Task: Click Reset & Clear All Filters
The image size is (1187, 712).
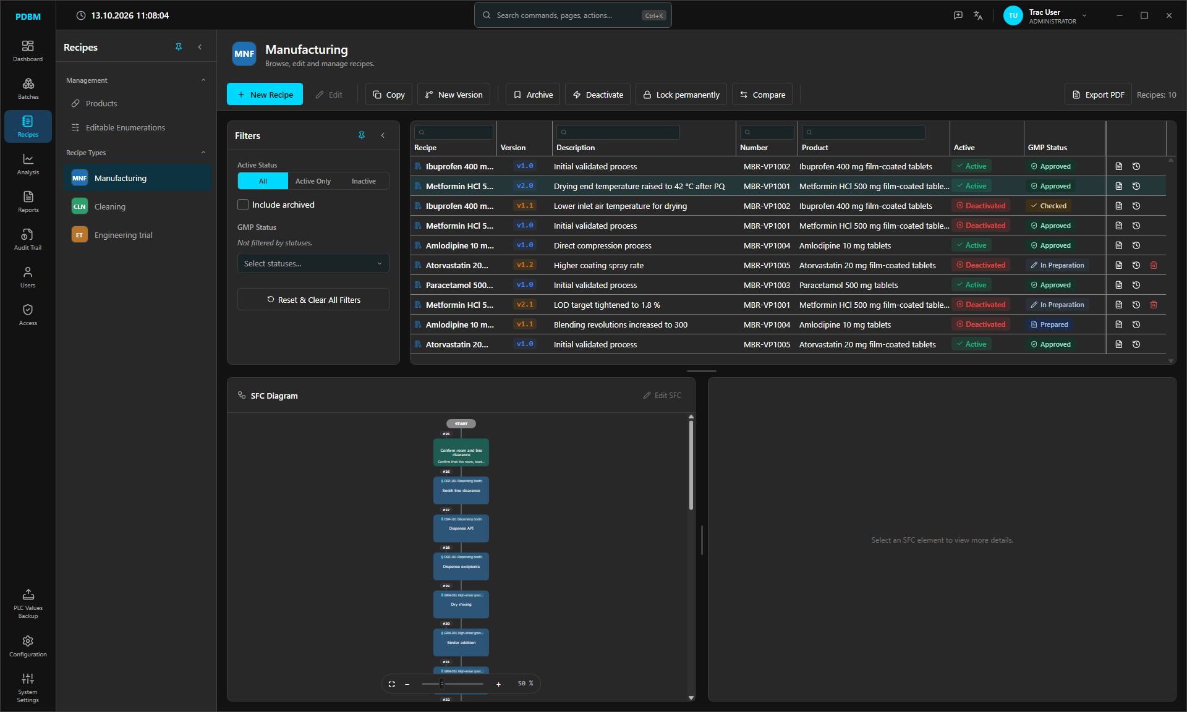Action: [x=313, y=300]
